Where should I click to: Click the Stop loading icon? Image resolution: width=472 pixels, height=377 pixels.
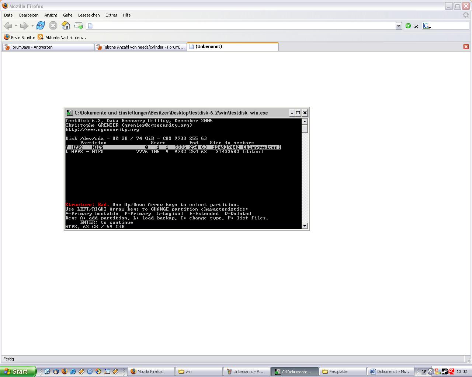click(53, 25)
